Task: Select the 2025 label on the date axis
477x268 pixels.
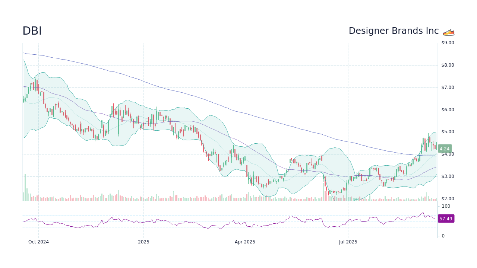Action: [144, 242]
